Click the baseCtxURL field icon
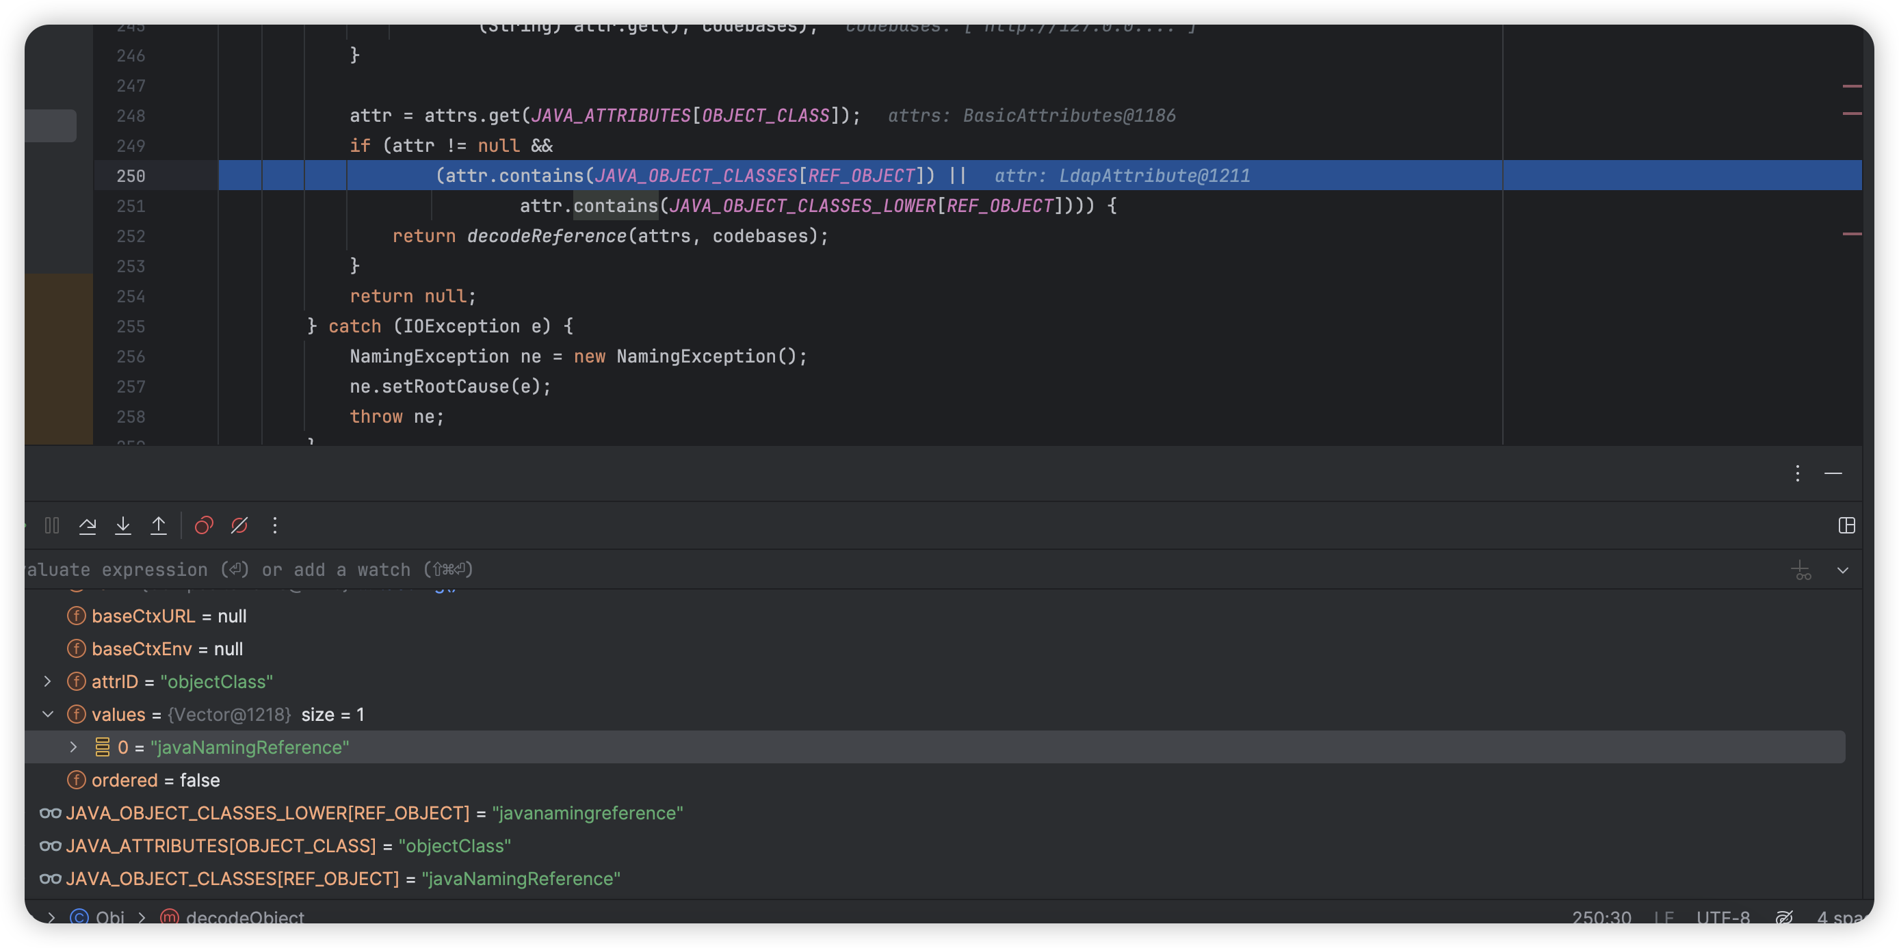This screenshot has height=948, width=1899. point(76,616)
